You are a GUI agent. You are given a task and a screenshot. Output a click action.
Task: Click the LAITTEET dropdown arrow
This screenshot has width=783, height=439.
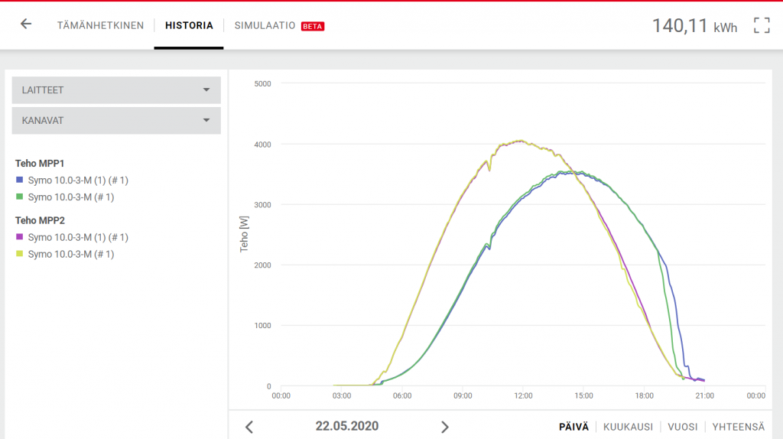click(206, 90)
